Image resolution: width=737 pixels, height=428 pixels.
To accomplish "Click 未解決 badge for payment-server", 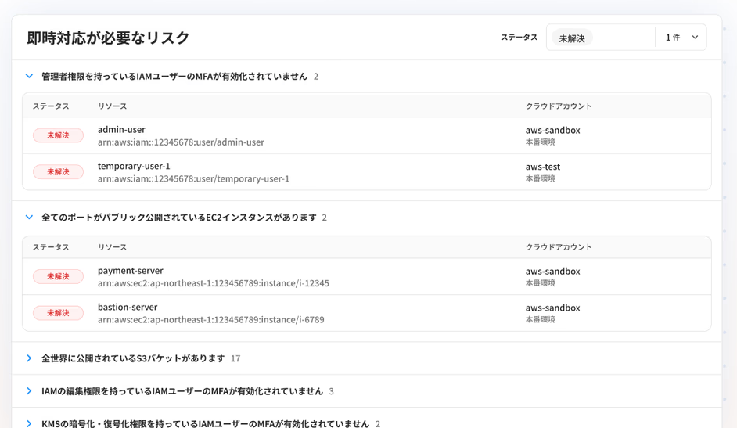I will pos(58,276).
